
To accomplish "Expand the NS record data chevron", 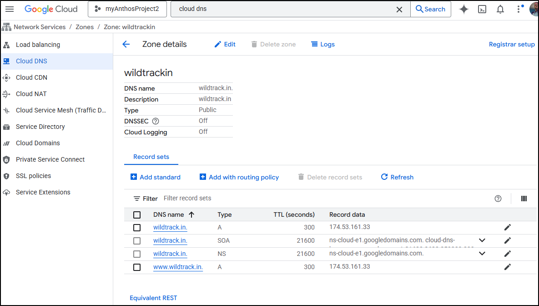I will click(482, 254).
